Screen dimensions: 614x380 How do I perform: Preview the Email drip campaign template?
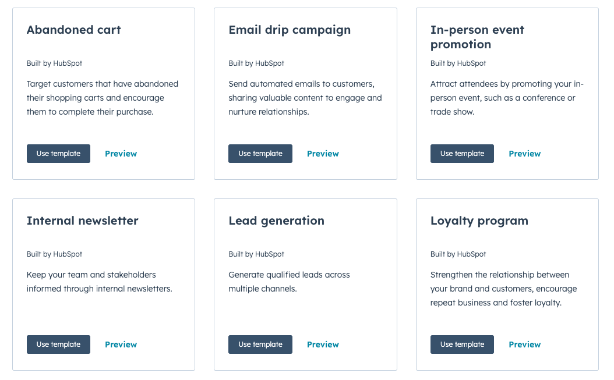click(x=323, y=154)
